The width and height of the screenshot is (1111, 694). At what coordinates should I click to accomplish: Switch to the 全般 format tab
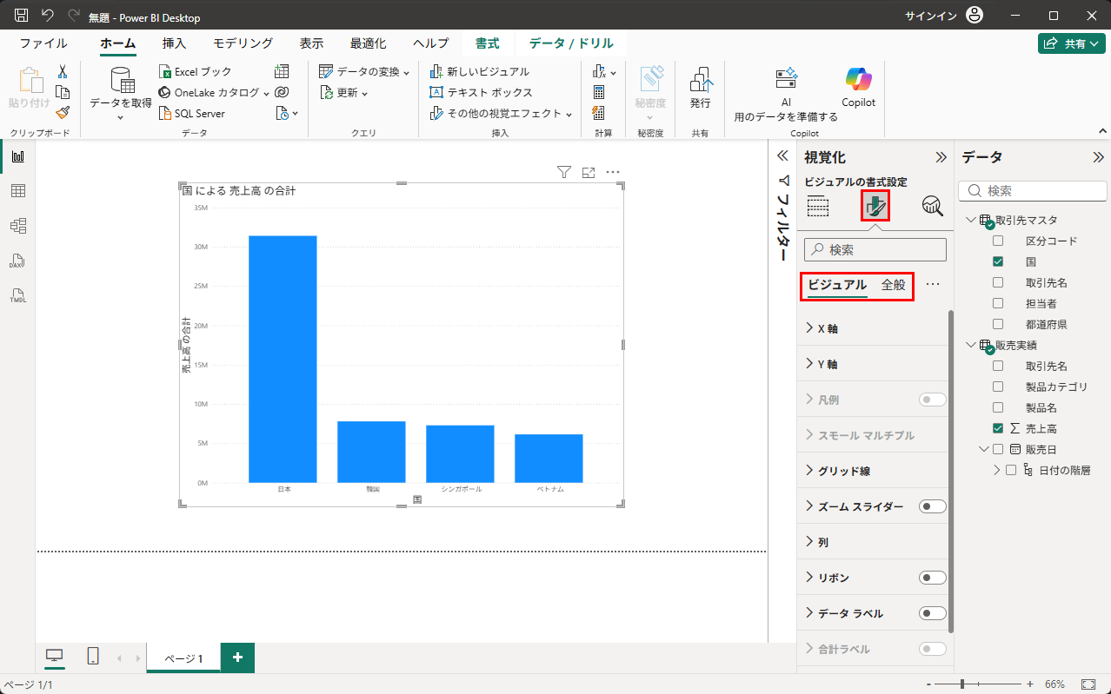point(894,284)
